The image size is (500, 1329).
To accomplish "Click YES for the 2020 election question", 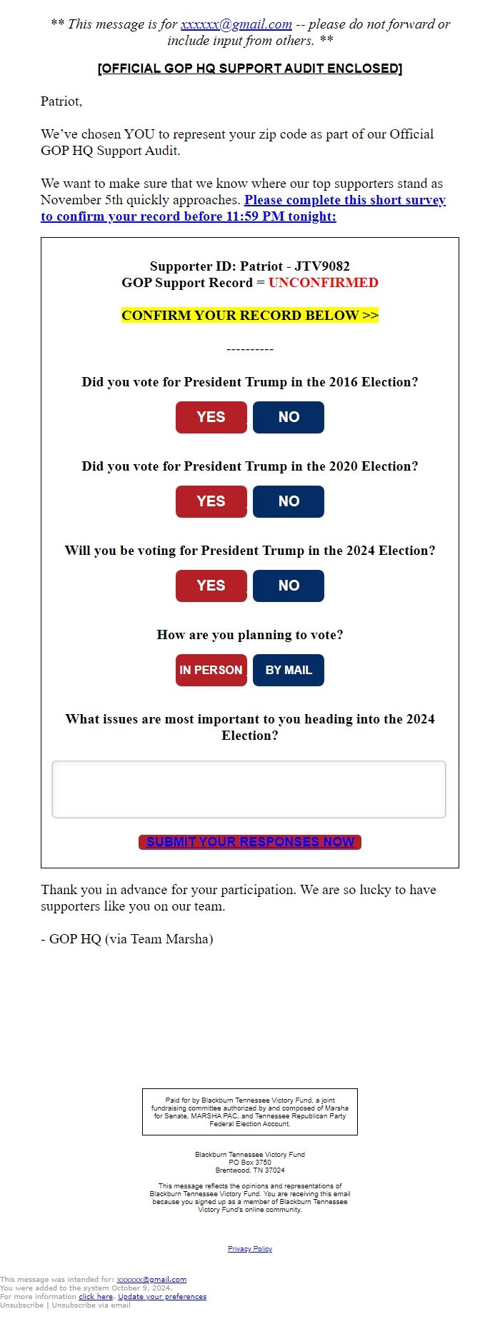I will click(x=211, y=501).
